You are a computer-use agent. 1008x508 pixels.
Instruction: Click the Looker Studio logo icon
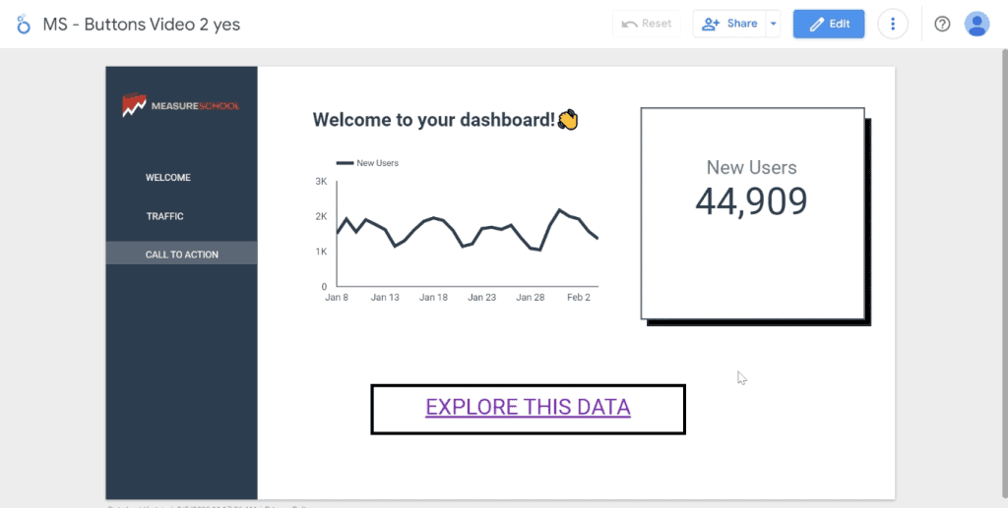coord(24,25)
